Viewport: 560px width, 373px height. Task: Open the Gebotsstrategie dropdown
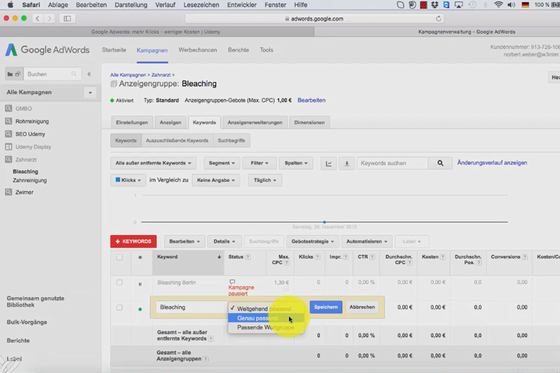(x=313, y=242)
